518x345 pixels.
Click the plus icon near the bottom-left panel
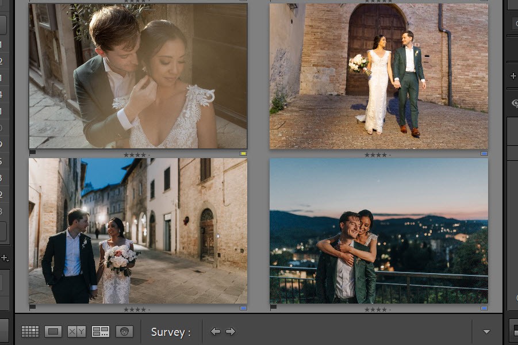[5, 257]
